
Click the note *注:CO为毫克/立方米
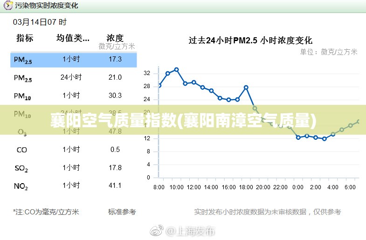(46, 212)
